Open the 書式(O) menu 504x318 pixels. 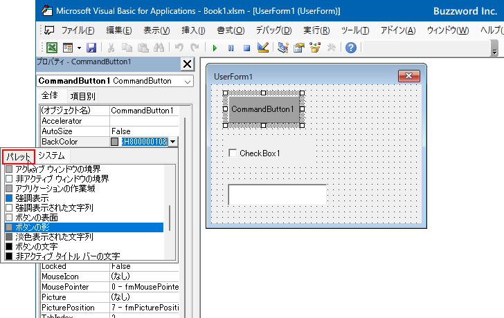click(231, 30)
